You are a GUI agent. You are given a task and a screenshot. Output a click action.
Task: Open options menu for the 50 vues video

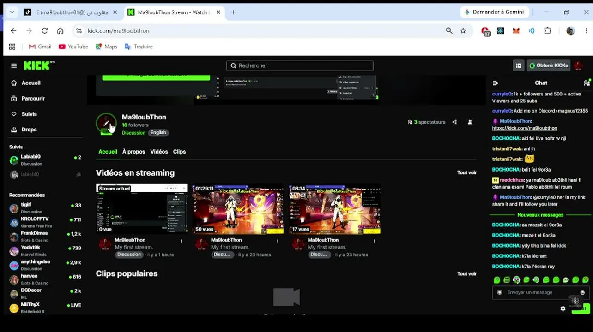pos(278,241)
